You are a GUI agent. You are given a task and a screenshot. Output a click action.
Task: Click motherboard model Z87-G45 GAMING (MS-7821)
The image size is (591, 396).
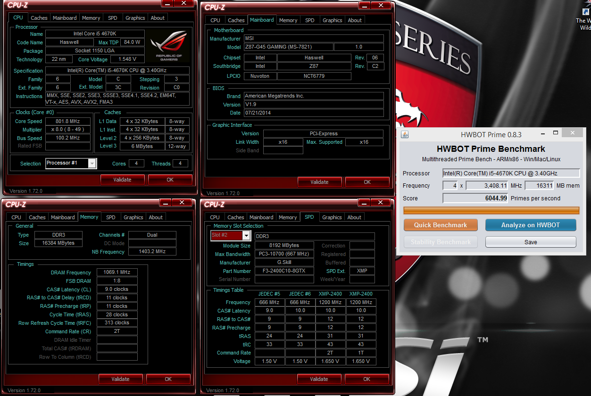[288, 47]
